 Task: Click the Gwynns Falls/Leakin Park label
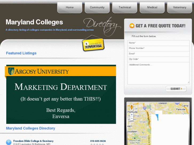click(x=135, y=142)
